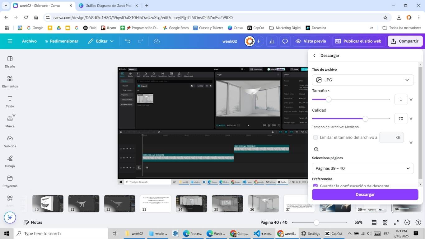The image size is (425, 239).
Task: Open the Canva bookmark link
Action: point(235,28)
